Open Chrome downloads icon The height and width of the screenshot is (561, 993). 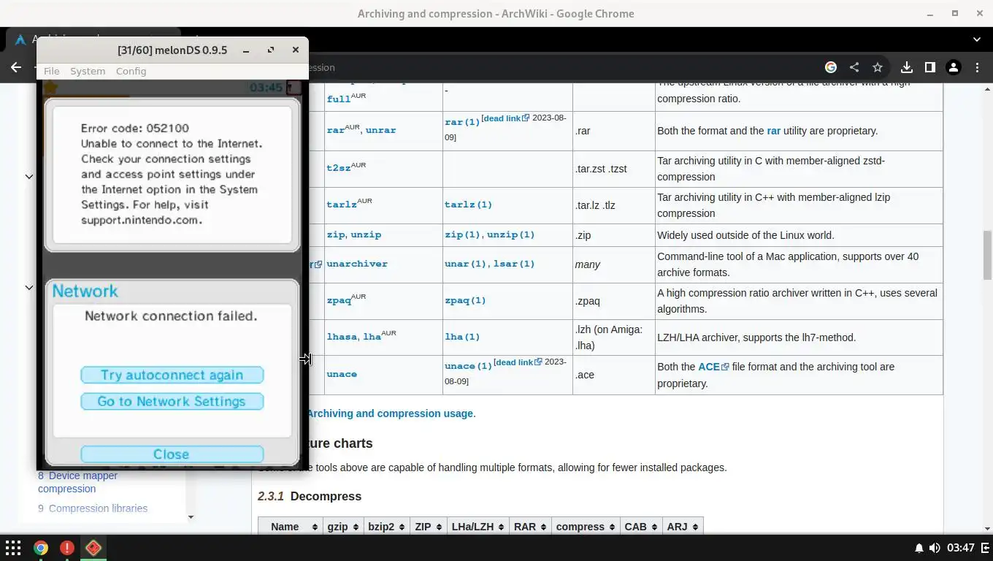907,67
